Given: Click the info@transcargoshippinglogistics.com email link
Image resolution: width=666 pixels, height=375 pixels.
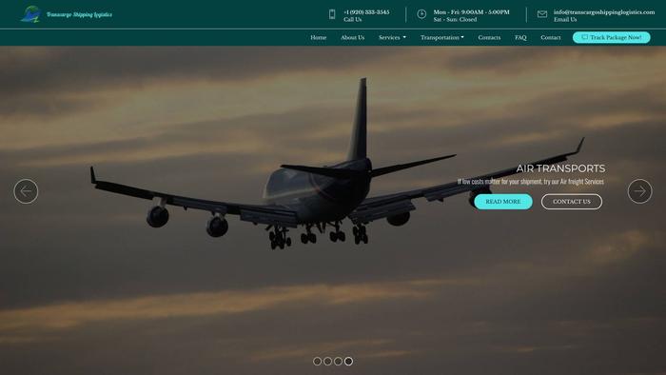Looking at the screenshot, I should [x=604, y=11].
